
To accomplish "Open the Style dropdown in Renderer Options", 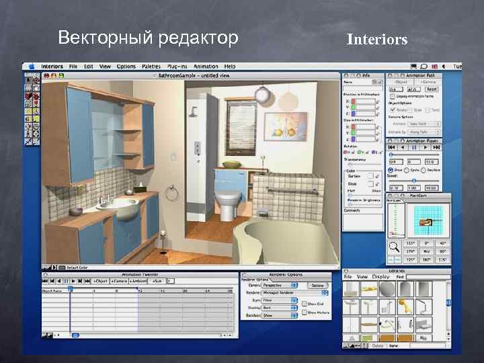I will click(280, 300).
